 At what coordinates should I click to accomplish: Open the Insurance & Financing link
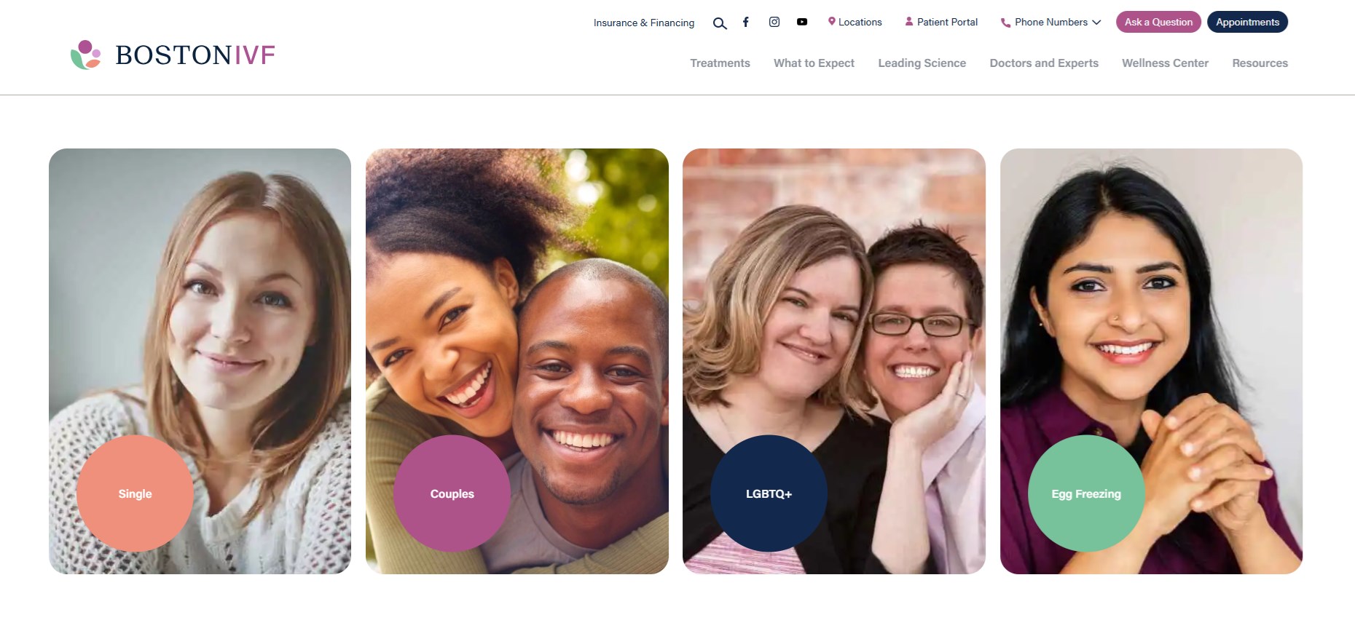tap(644, 23)
